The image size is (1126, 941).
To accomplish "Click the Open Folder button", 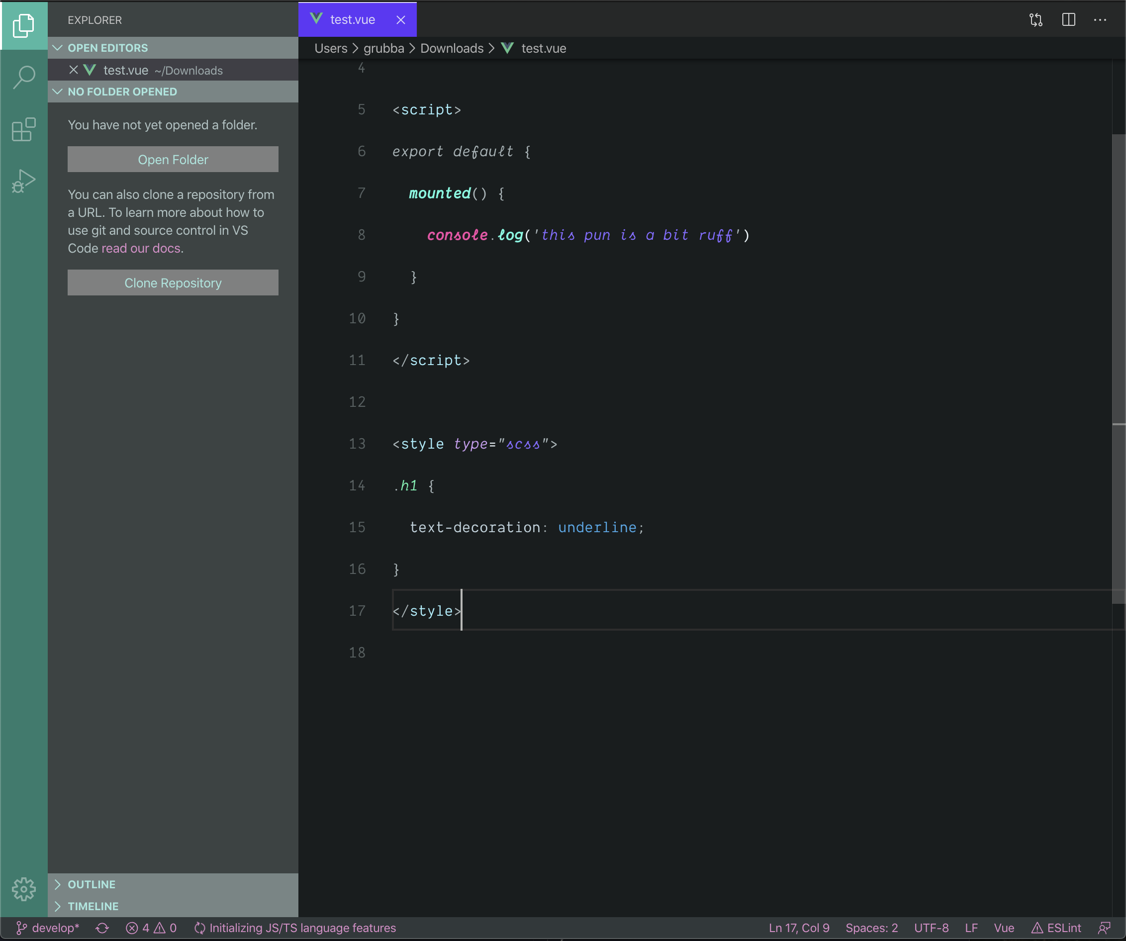I will point(173,159).
